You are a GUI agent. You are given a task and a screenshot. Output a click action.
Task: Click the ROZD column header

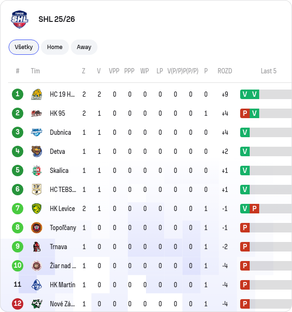225,71
